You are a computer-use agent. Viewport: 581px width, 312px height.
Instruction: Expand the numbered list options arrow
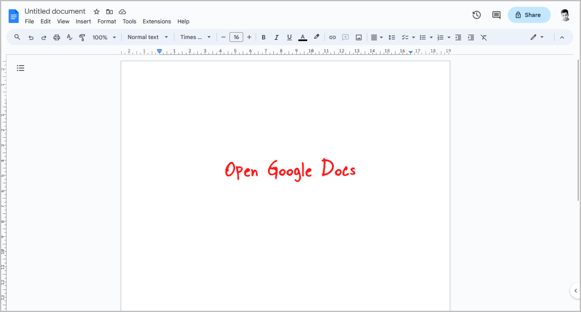tap(449, 37)
